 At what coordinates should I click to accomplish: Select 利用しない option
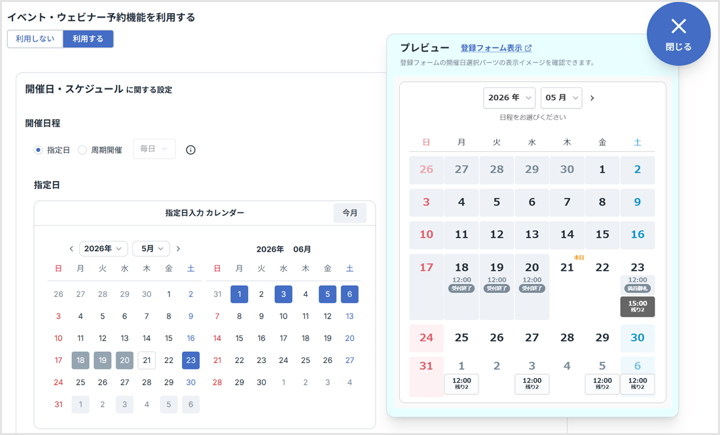click(x=35, y=39)
